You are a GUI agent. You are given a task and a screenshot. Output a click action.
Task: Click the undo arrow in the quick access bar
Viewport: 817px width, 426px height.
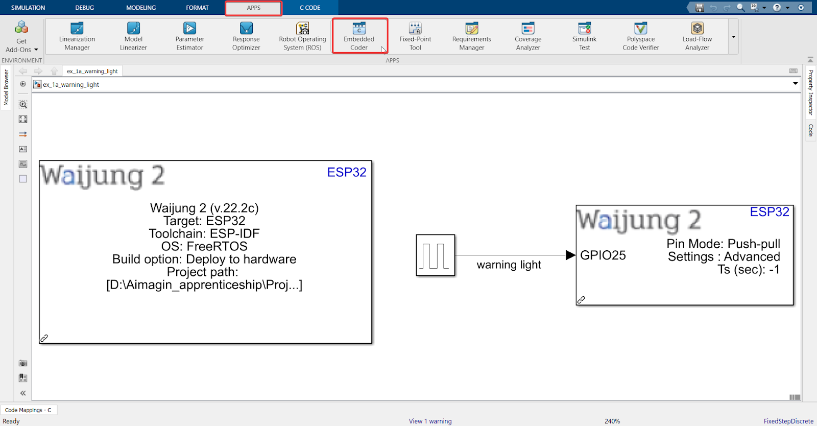[713, 8]
